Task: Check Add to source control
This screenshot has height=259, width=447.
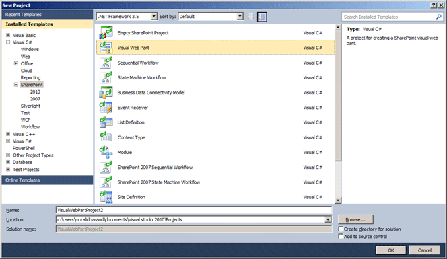Action: 341,237
